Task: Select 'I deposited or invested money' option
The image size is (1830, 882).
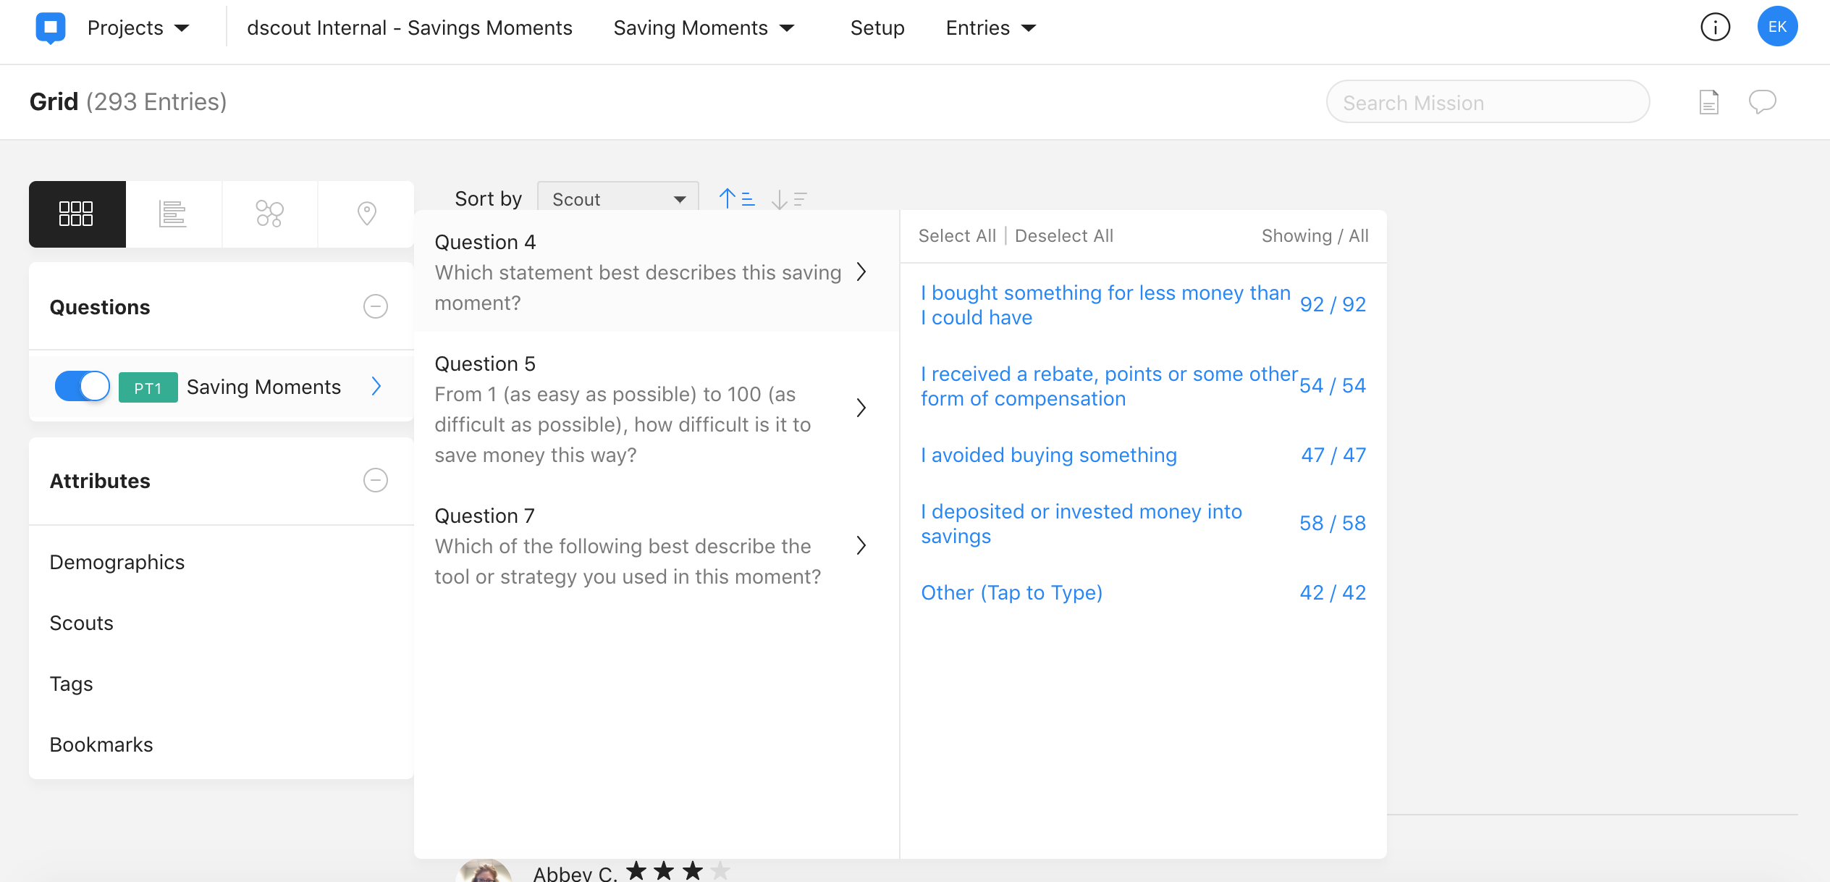Action: point(1081,524)
